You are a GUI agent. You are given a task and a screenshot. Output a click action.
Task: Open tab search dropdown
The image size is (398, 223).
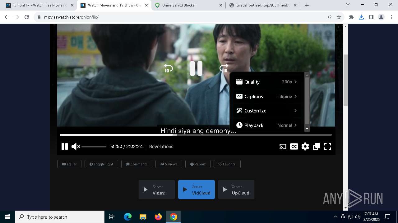[348, 5]
